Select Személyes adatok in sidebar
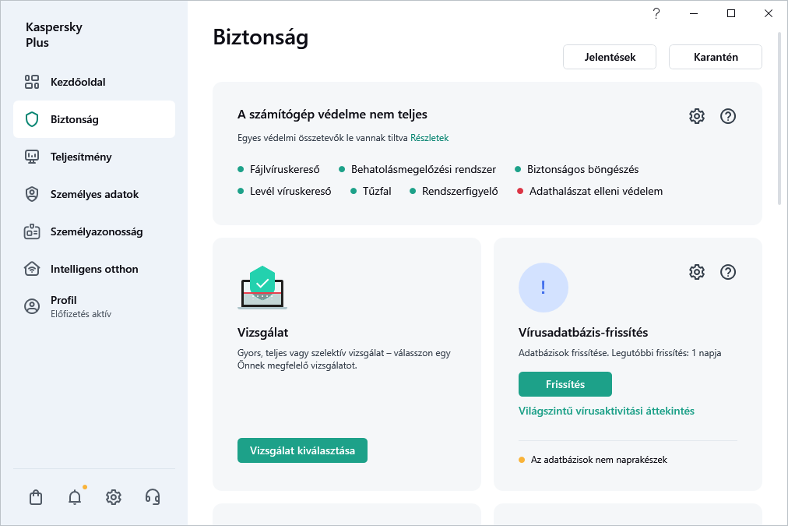Screen dimensions: 788x526 click(x=93, y=194)
